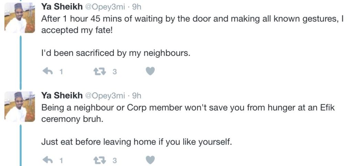The image size is (353, 166).
Task: Like the "sacrificed by my neighbours" tweet
Action: click(x=150, y=71)
